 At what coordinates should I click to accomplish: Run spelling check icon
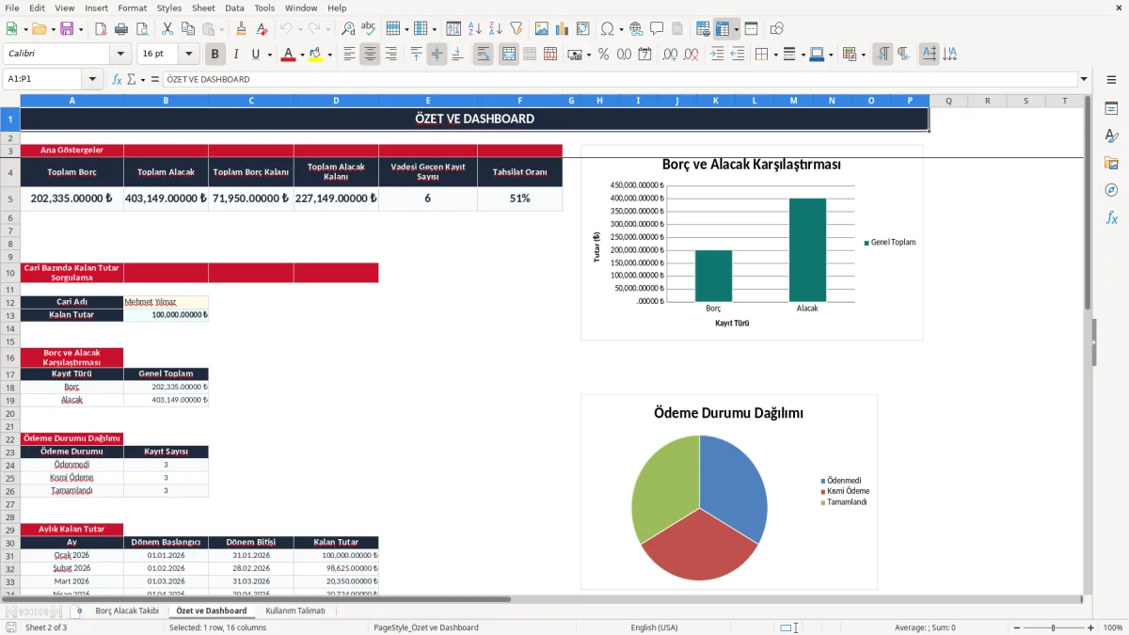click(369, 29)
